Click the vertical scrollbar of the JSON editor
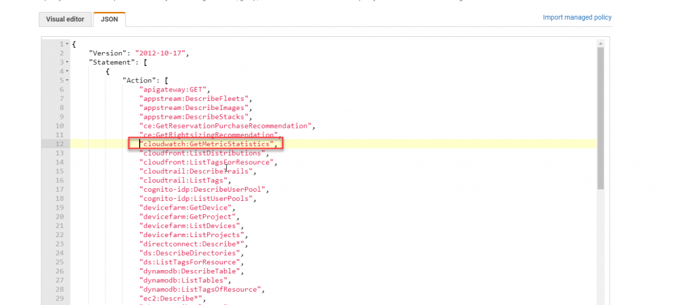Image resolution: width=675 pixels, height=305 pixels. pos(600,119)
